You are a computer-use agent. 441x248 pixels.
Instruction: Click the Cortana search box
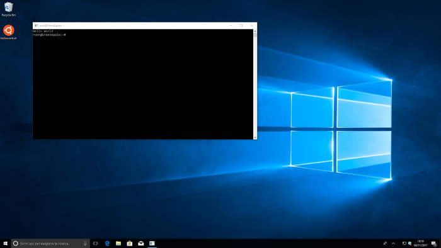point(50,243)
